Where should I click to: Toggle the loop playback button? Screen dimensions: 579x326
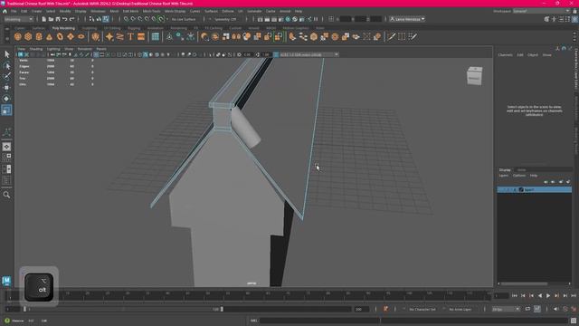point(527,309)
